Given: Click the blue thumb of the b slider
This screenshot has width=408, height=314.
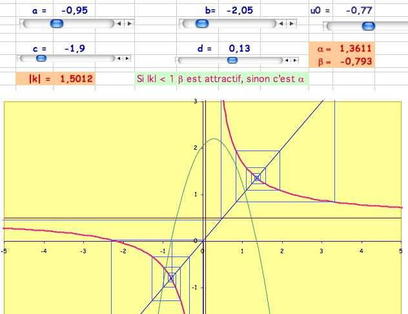Looking at the screenshot, I should click(x=202, y=24).
